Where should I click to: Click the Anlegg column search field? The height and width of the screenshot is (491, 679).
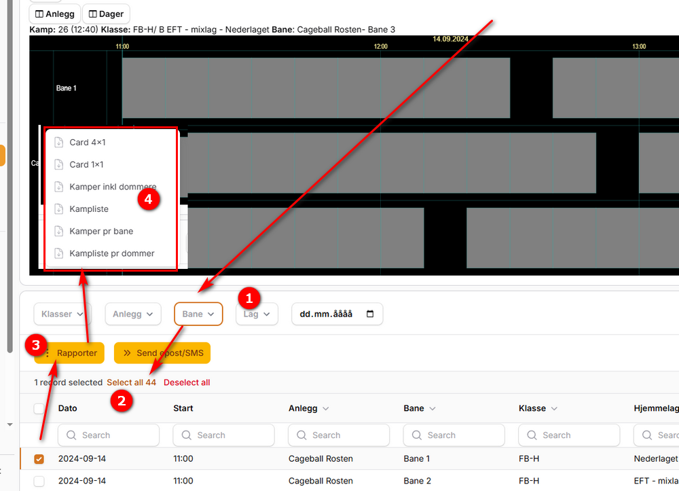[339, 435]
